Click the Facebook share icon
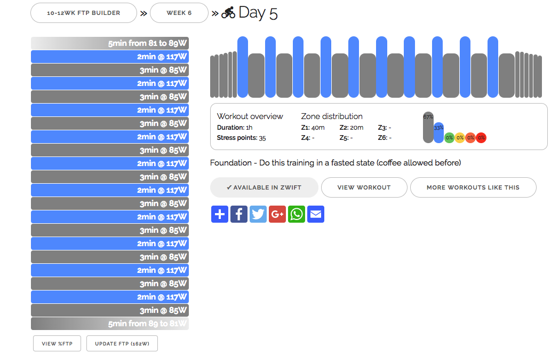 click(239, 214)
